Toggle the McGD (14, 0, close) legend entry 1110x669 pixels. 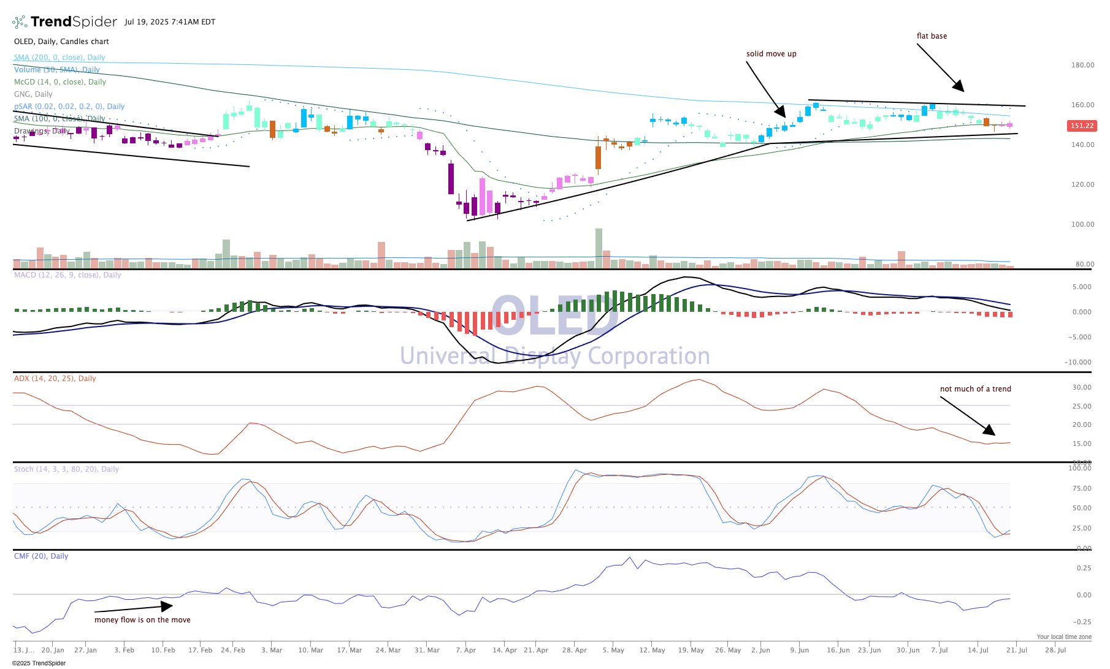click(60, 82)
